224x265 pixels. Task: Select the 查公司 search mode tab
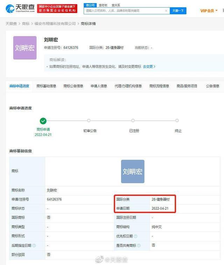90,5
